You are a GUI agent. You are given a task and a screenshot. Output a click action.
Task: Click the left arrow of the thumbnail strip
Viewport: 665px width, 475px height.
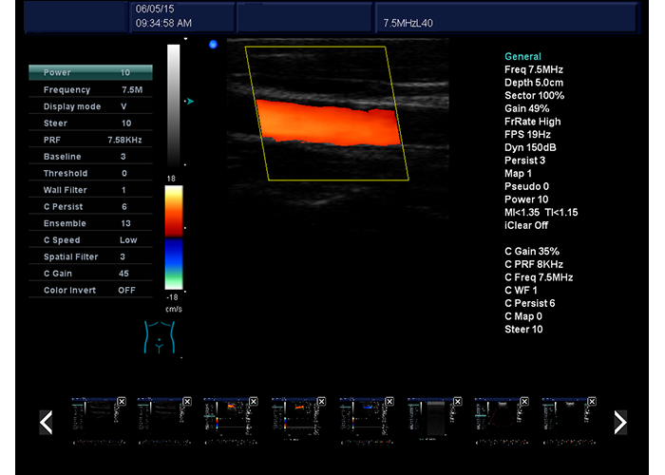click(46, 422)
